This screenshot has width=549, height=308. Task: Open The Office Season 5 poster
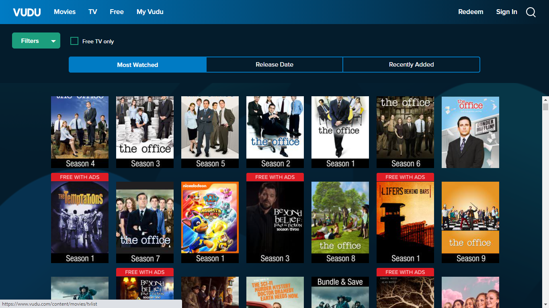click(210, 132)
